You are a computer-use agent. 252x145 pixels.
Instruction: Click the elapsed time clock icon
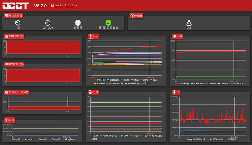pos(17,23)
